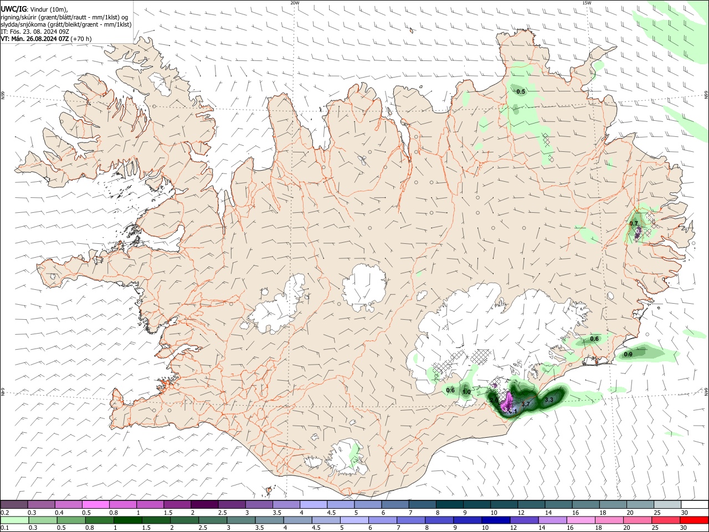709x532 pixels.
Task: Click the red 30 swatch in the lower legend row
Action: [694, 520]
